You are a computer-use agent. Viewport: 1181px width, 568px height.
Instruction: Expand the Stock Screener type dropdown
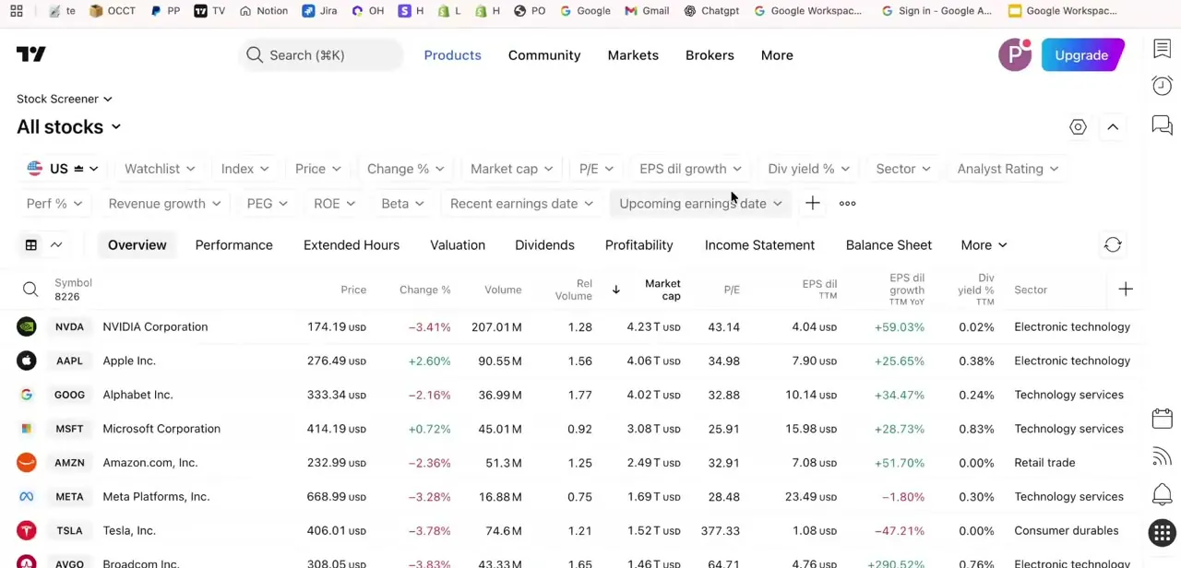(x=64, y=99)
